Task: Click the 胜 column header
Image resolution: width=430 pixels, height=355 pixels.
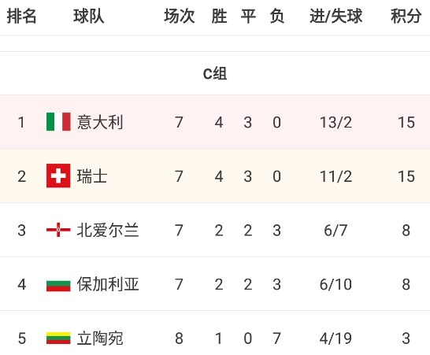Action: click(x=219, y=16)
